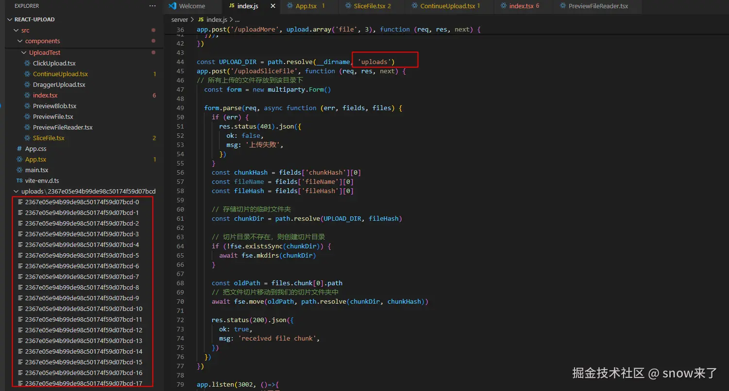The width and height of the screenshot is (729, 391).
Task: Switch to the index.tsx editor tab
Action: [522, 6]
